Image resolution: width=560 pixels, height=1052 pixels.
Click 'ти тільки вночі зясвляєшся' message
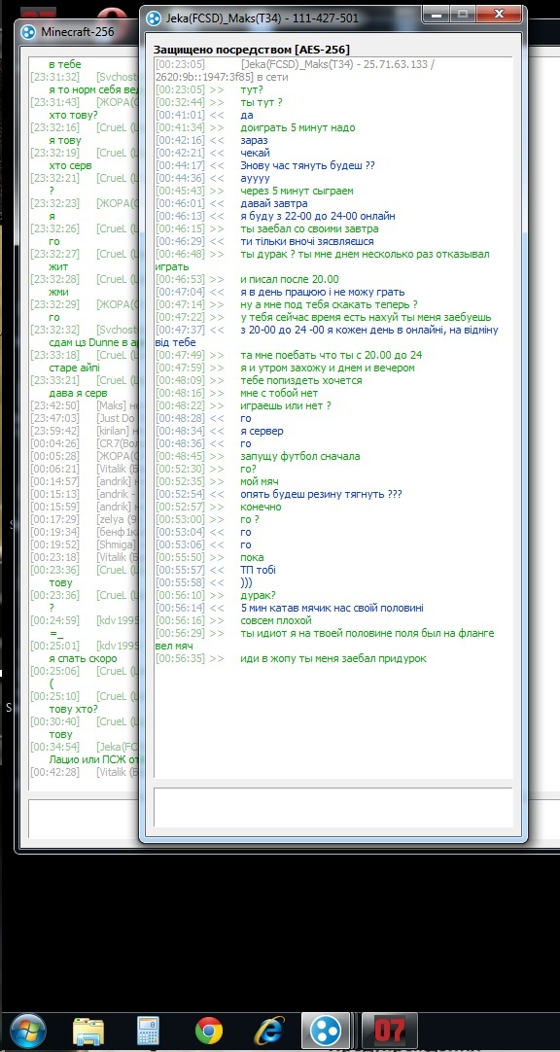pos(307,241)
